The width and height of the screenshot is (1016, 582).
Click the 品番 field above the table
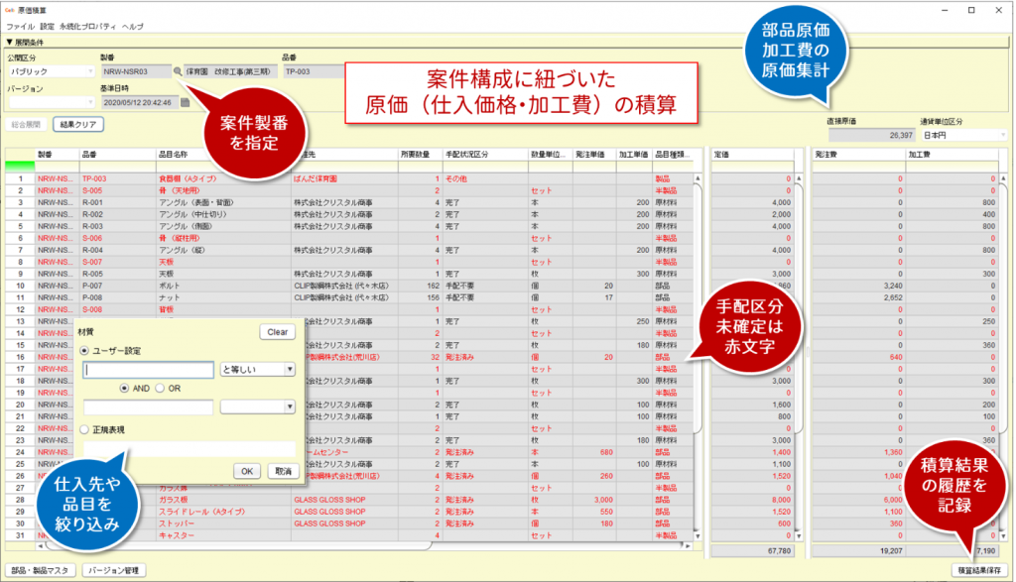click(315, 71)
